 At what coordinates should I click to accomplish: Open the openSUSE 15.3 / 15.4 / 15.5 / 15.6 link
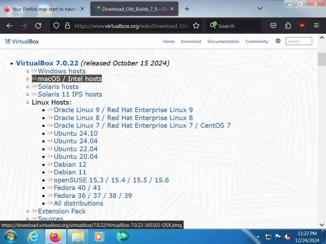[x=111, y=180]
